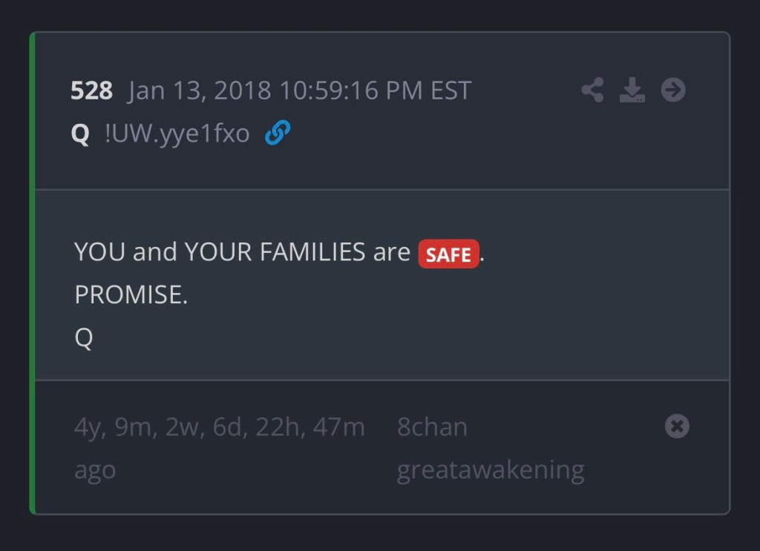Viewport: 760px width, 551px height.
Task: Click the bold Q author name
Action: [80, 133]
